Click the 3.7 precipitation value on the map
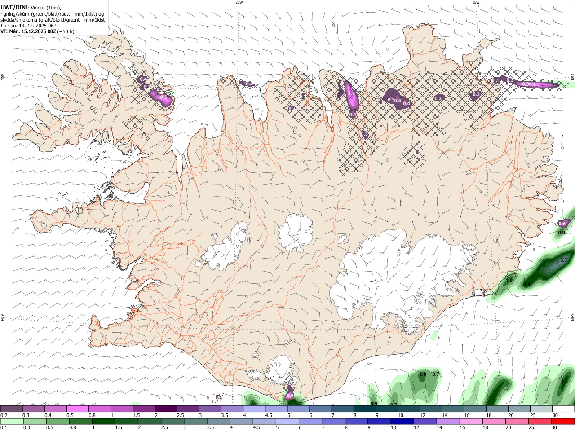Viewport: 575px width, 431px height. pos(564,260)
